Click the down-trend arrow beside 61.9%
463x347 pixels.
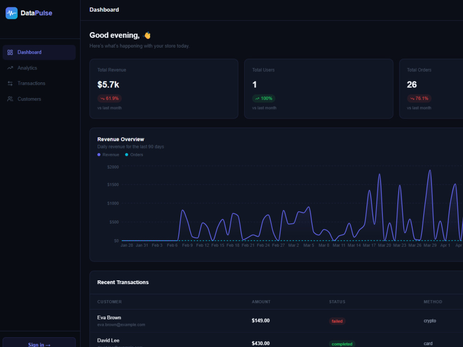(102, 99)
